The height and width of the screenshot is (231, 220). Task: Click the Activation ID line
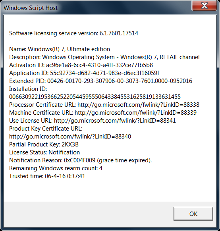(x=81, y=65)
